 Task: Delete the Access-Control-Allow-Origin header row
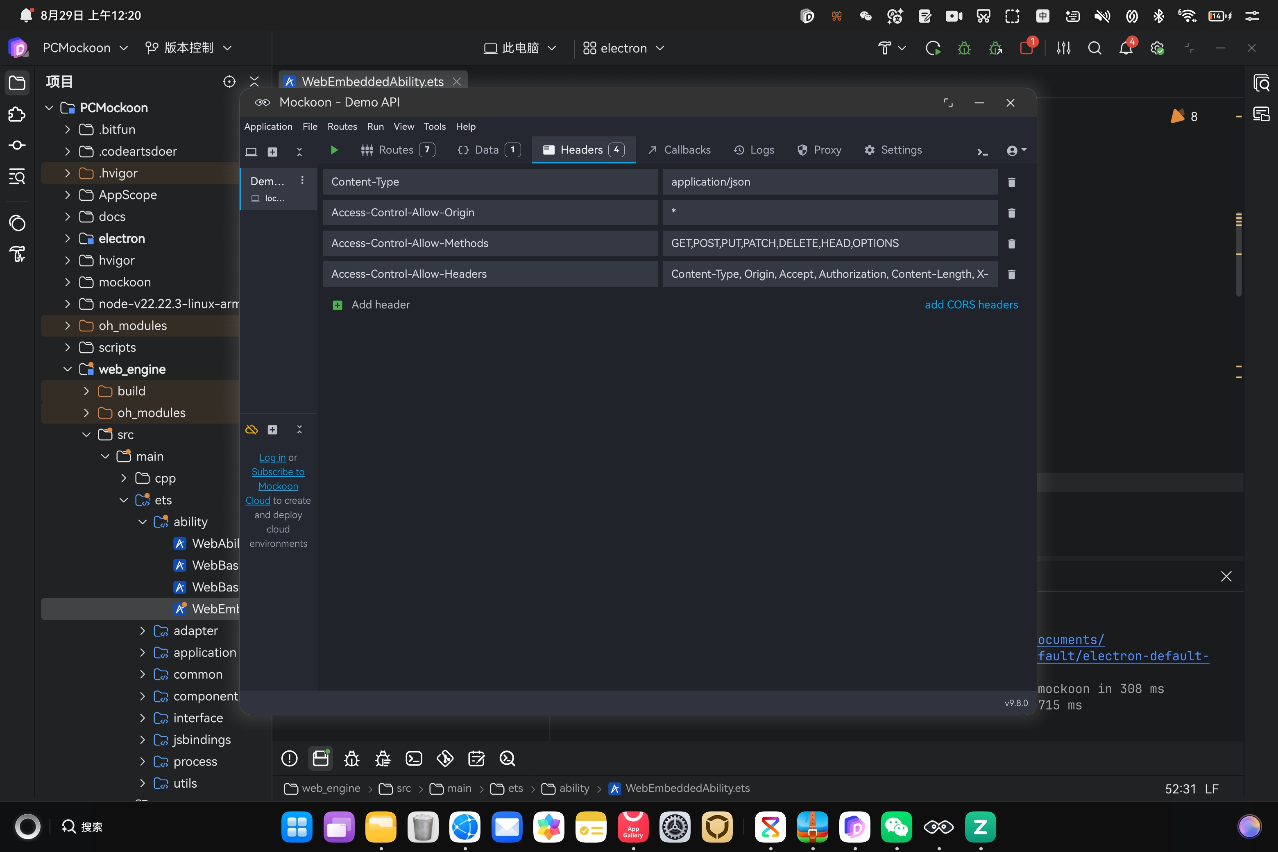tap(1011, 213)
